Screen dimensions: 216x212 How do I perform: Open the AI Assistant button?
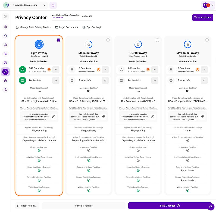tap(202, 17)
